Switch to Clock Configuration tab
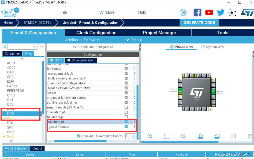The image size is (254, 159). pos(96,33)
